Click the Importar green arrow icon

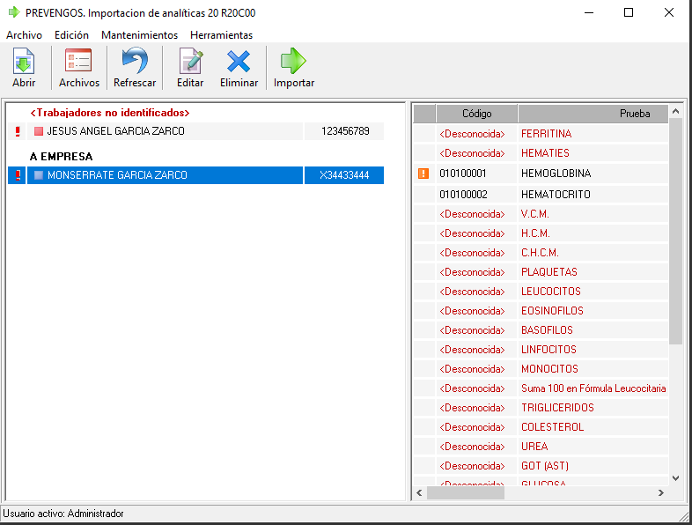point(293,62)
